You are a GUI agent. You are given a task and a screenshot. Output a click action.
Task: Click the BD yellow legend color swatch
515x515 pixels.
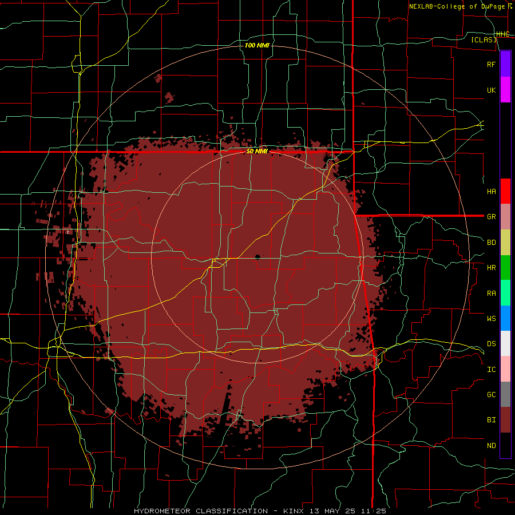tap(505, 242)
